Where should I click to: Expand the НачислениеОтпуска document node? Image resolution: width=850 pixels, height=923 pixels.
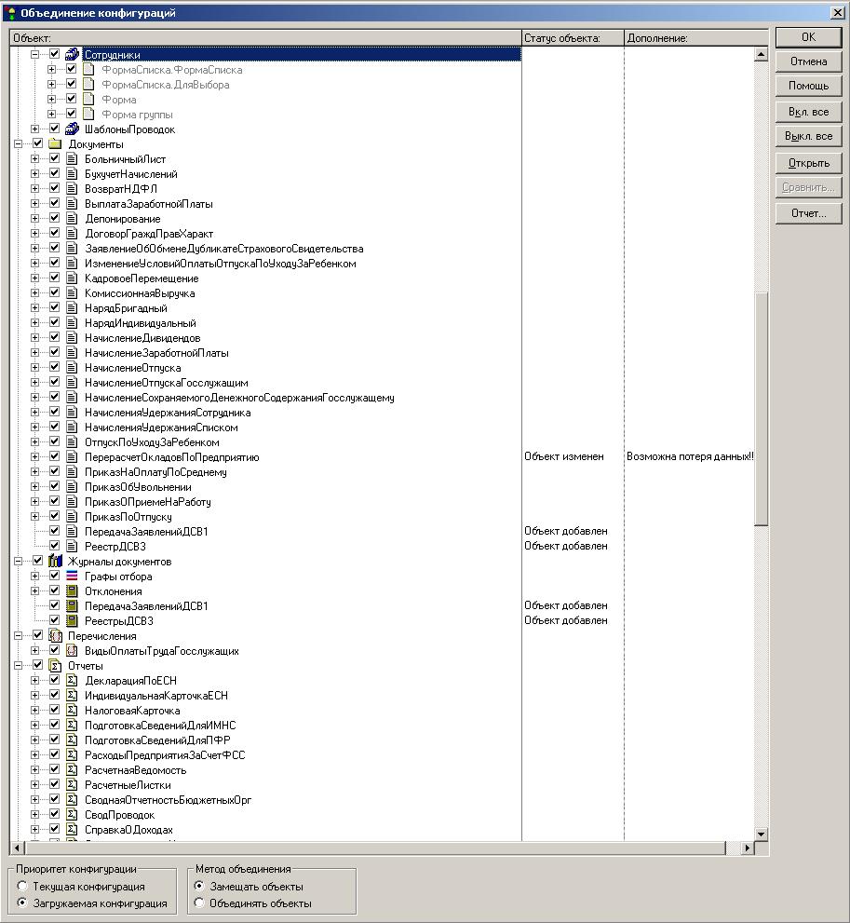point(35,368)
